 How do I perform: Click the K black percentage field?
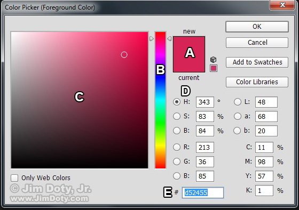coord(264,190)
